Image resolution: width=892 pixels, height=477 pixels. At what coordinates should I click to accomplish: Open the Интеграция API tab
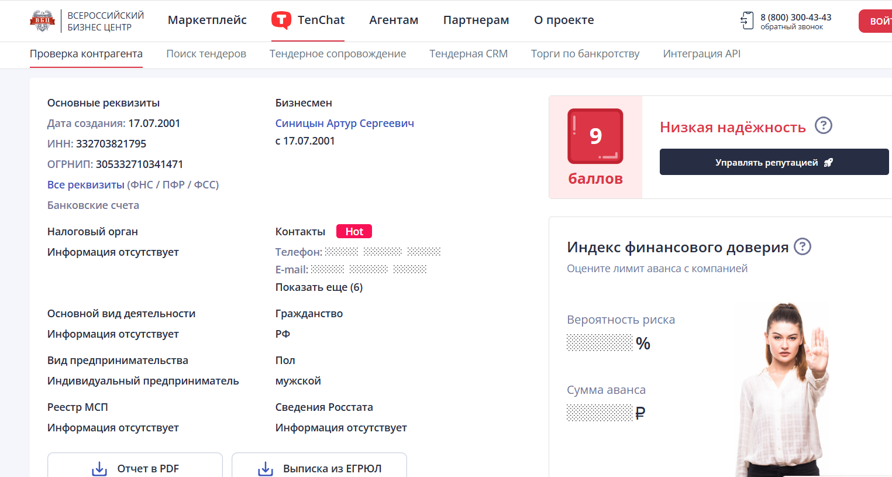tap(701, 54)
